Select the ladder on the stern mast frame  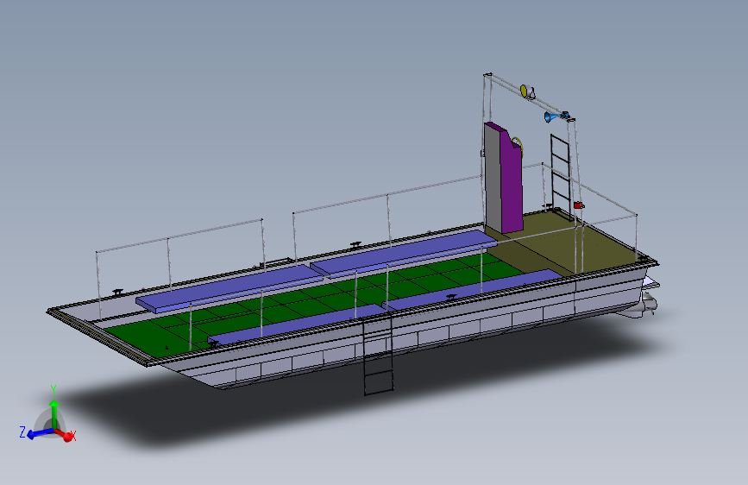(561, 177)
